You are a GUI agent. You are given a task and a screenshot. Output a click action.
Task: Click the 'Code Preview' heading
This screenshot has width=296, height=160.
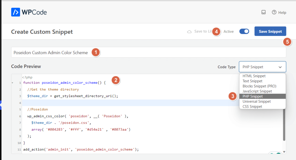pyautogui.click(x=26, y=66)
